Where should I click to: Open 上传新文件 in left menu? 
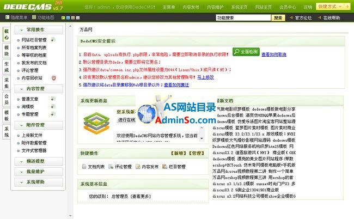pos(32,135)
